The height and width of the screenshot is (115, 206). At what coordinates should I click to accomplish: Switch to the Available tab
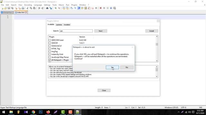tap(51, 25)
